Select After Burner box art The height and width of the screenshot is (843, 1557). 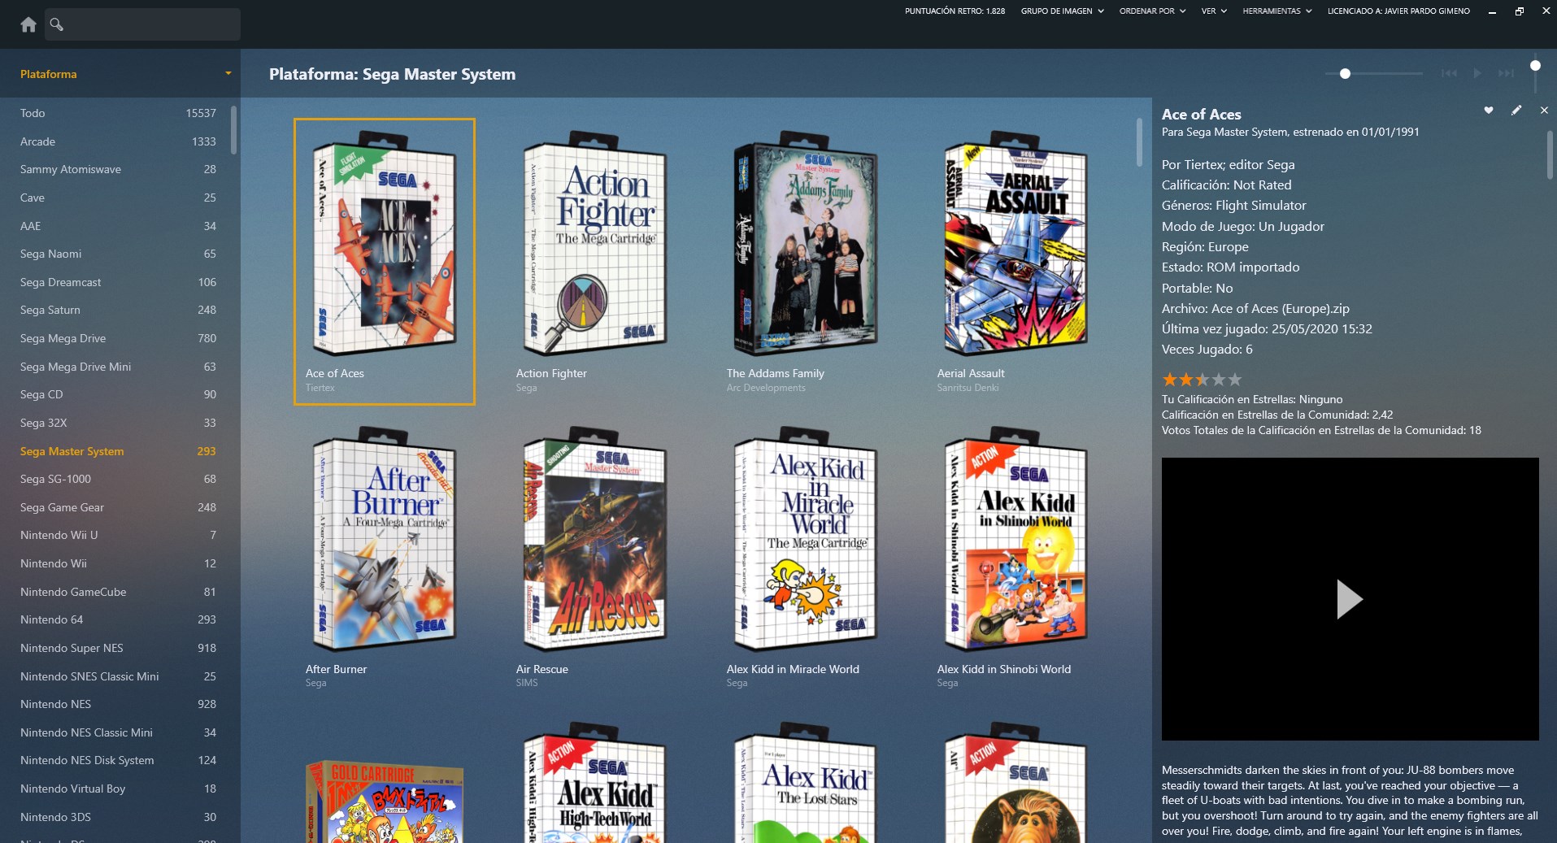coord(384,540)
